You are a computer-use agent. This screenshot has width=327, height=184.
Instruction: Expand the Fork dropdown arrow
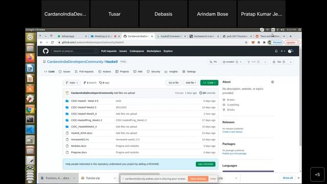pyautogui.click(x=265, y=62)
